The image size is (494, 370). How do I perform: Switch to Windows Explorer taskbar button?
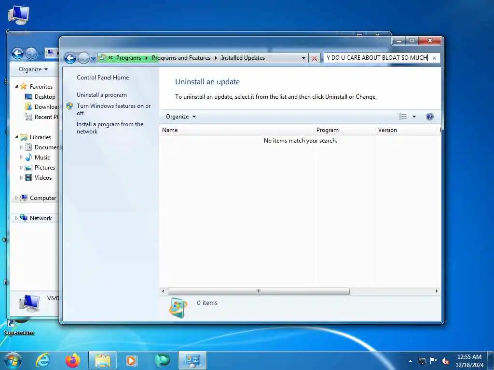103,360
